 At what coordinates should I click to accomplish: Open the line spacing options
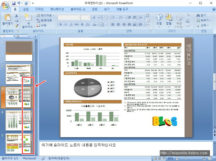click(141, 17)
